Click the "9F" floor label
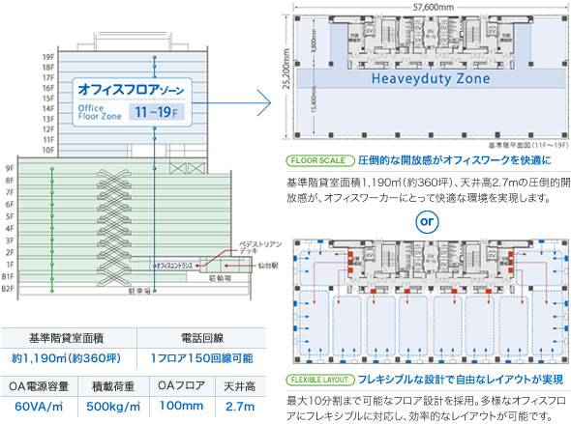 (10, 168)
